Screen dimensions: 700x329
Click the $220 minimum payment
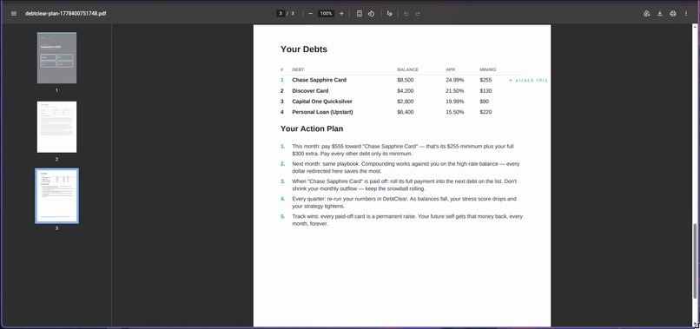pos(485,112)
